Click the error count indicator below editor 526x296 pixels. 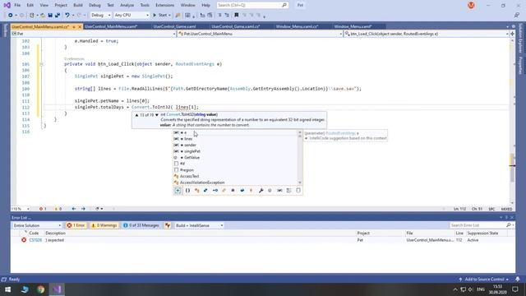[x=43, y=209]
